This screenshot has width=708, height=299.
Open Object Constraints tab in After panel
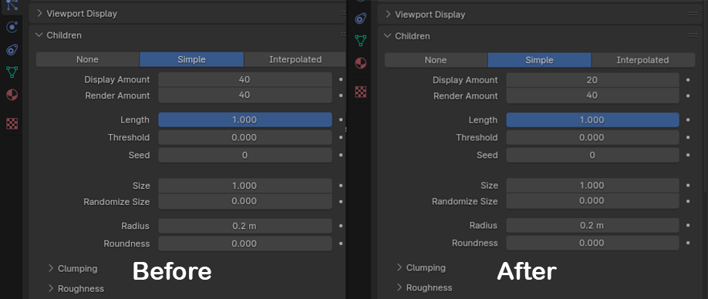360,18
